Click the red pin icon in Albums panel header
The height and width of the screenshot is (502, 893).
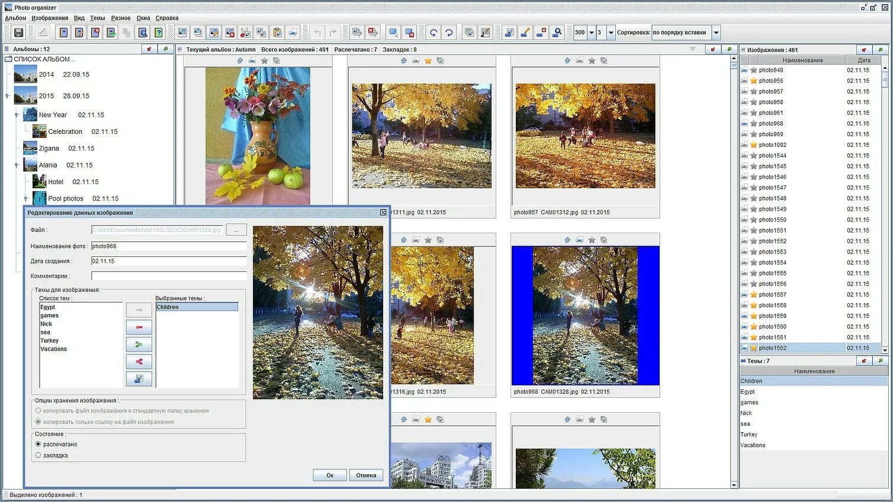point(149,49)
